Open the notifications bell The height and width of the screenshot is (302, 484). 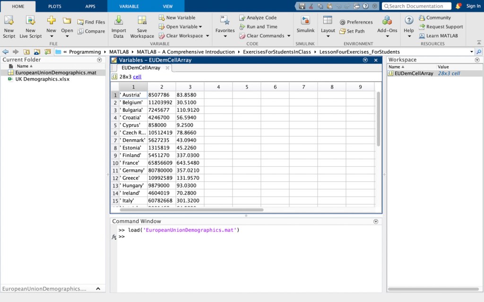tap(458, 6)
